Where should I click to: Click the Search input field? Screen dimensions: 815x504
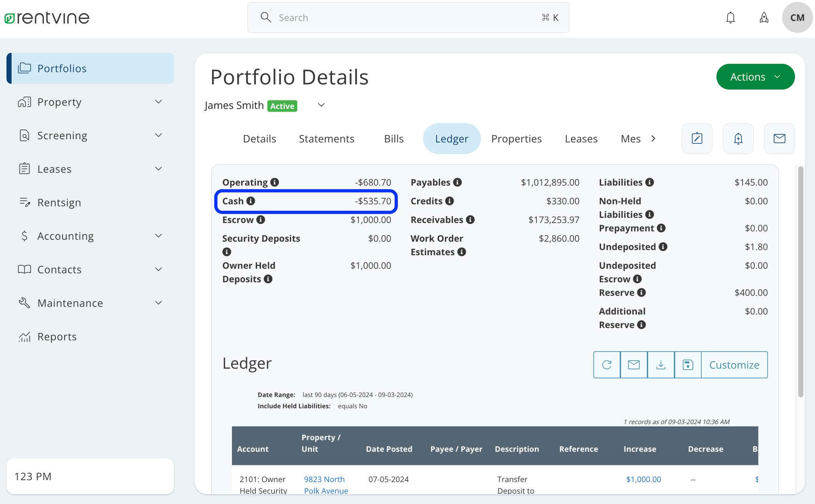click(x=407, y=17)
